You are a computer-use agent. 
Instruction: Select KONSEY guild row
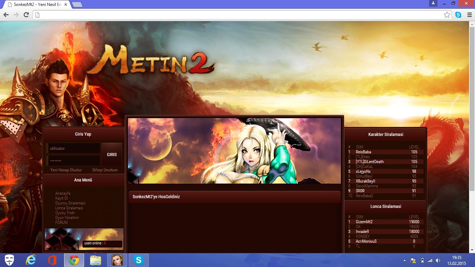tap(386, 236)
